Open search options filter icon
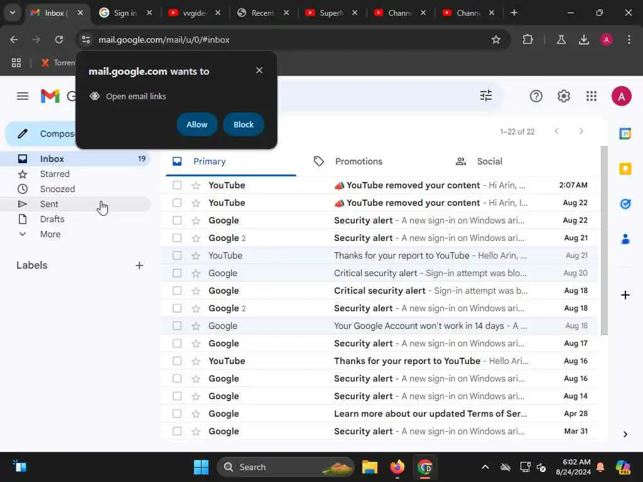Viewport: 643px width, 482px height. coord(486,96)
